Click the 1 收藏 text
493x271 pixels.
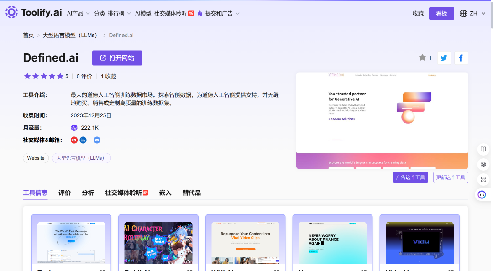point(109,76)
